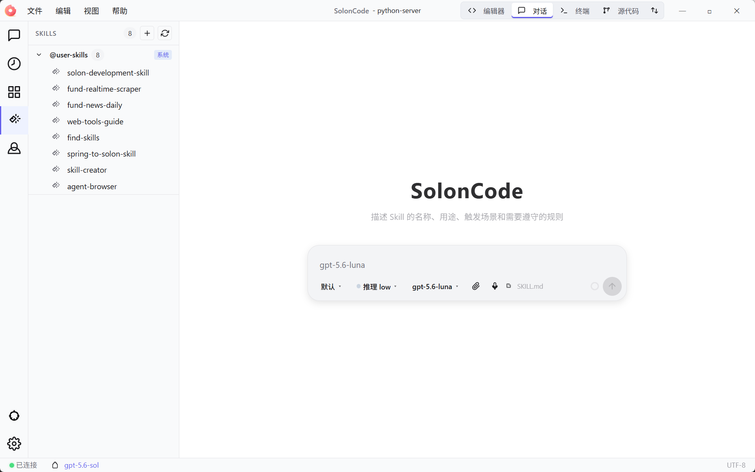Screen dimensions: 755x472
Task: Switch to the 源代码 tab
Action: [621, 11]
